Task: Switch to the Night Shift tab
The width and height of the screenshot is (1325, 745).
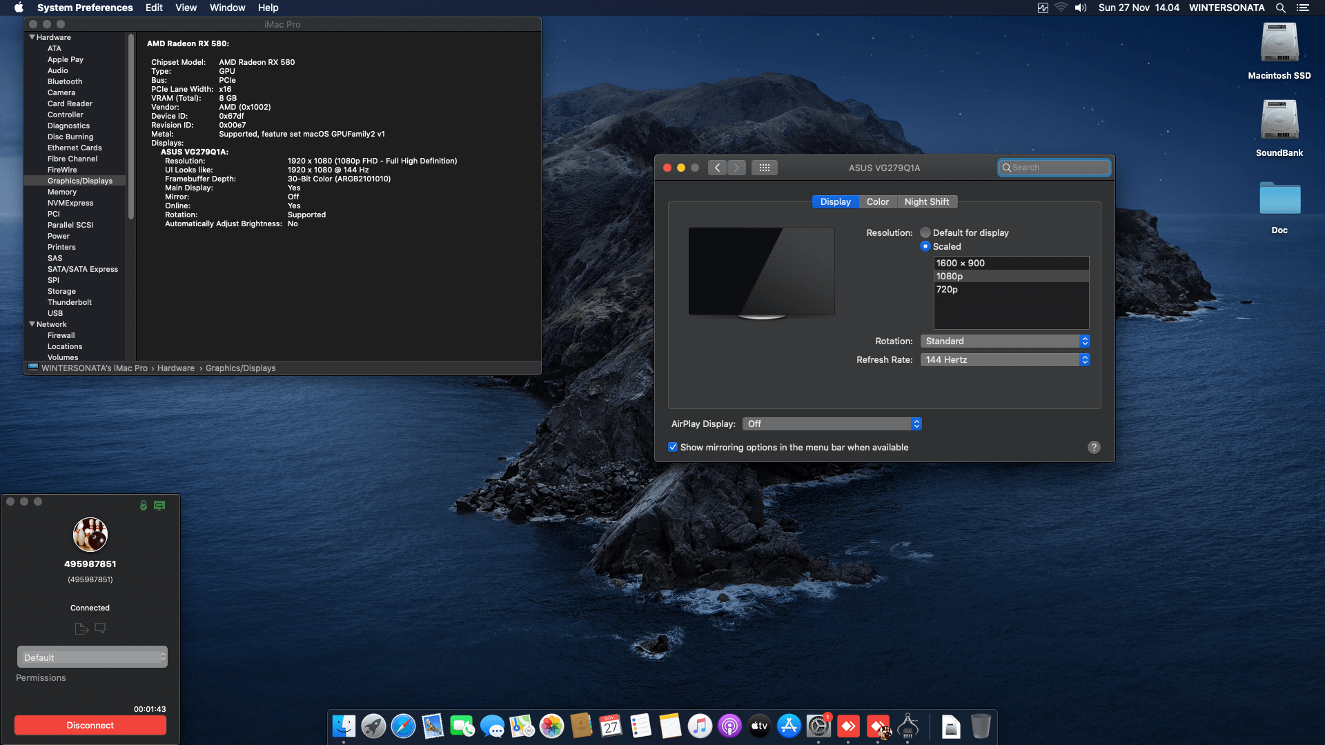Action: point(926,201)
